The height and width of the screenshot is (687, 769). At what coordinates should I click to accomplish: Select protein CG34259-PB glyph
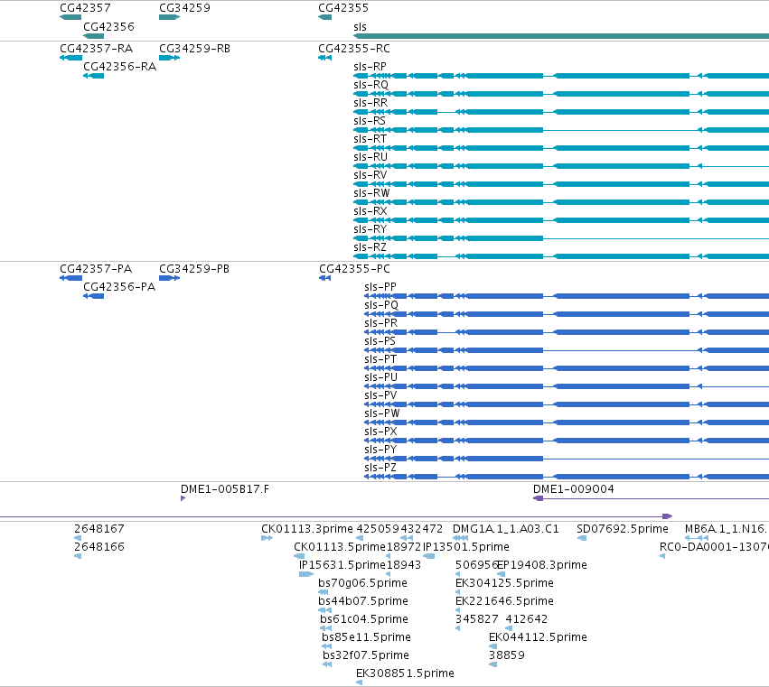pyautogui.click(x=170, y=278)
